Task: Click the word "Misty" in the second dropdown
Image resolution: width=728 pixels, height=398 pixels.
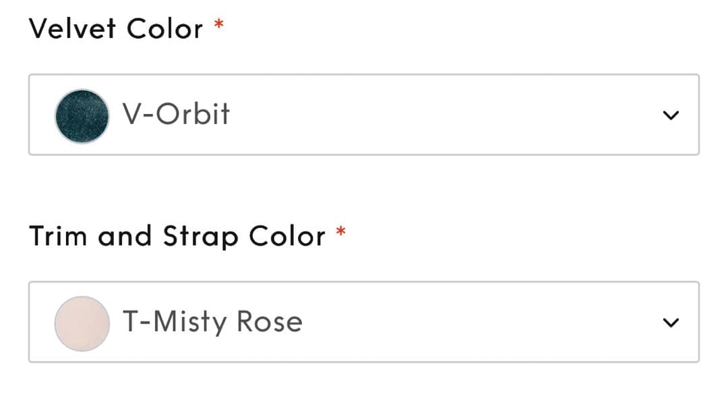Action: 189,322
